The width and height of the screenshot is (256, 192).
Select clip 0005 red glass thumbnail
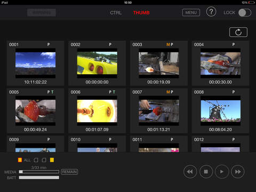point(35,111)
